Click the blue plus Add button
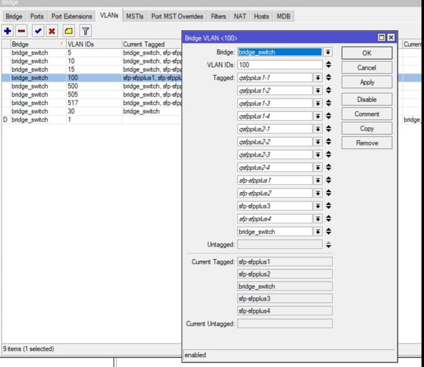 click(x=8, y=31)
